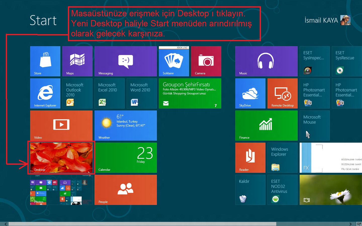Open the daisy flower photo tile
Image resolution: width=362 pixels, height=226 pixels.
(x=331, y=190)
